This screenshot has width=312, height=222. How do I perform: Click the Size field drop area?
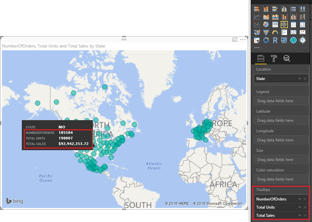281,160
